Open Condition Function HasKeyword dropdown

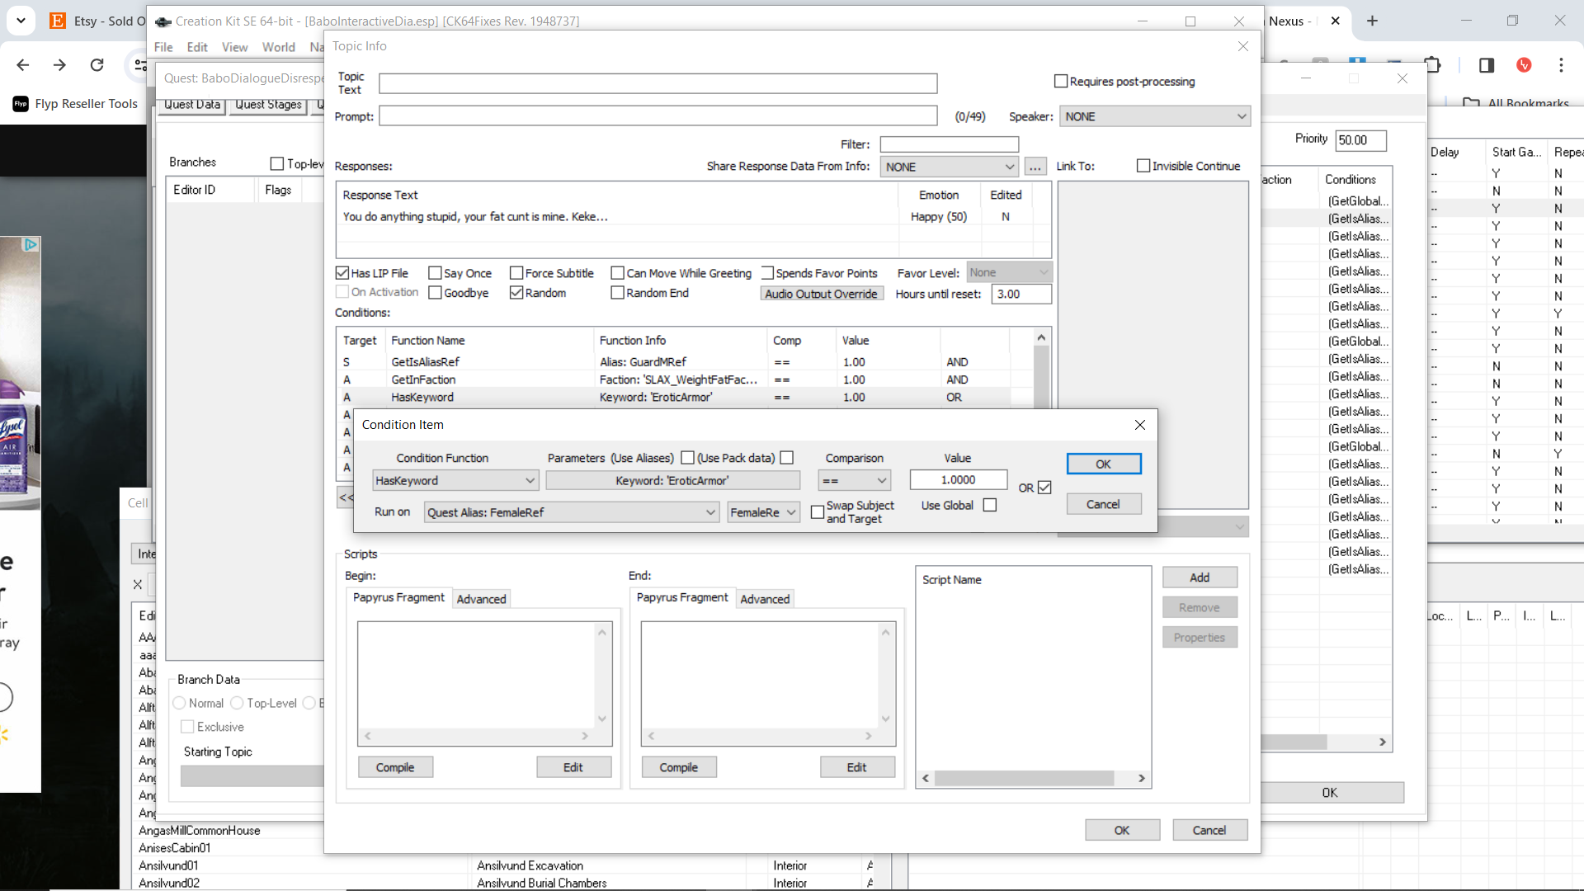click(455, 480)
